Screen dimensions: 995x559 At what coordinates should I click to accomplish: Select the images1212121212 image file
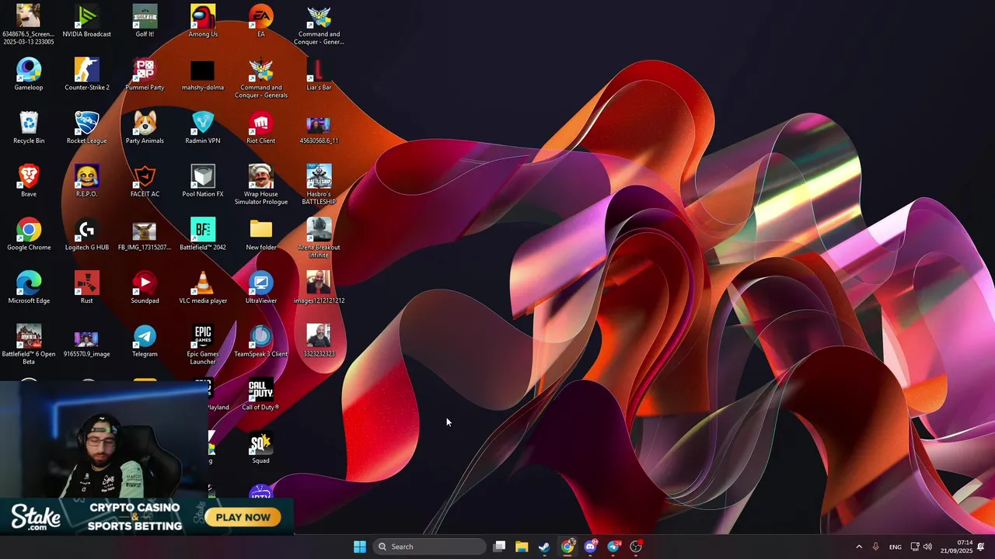(x=319, y=288)
